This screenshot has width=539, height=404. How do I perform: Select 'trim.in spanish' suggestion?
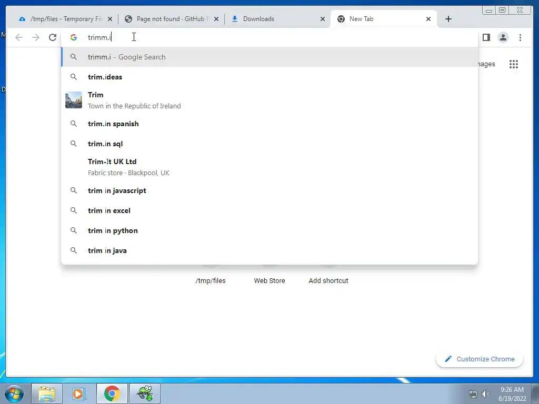point(269,124)
